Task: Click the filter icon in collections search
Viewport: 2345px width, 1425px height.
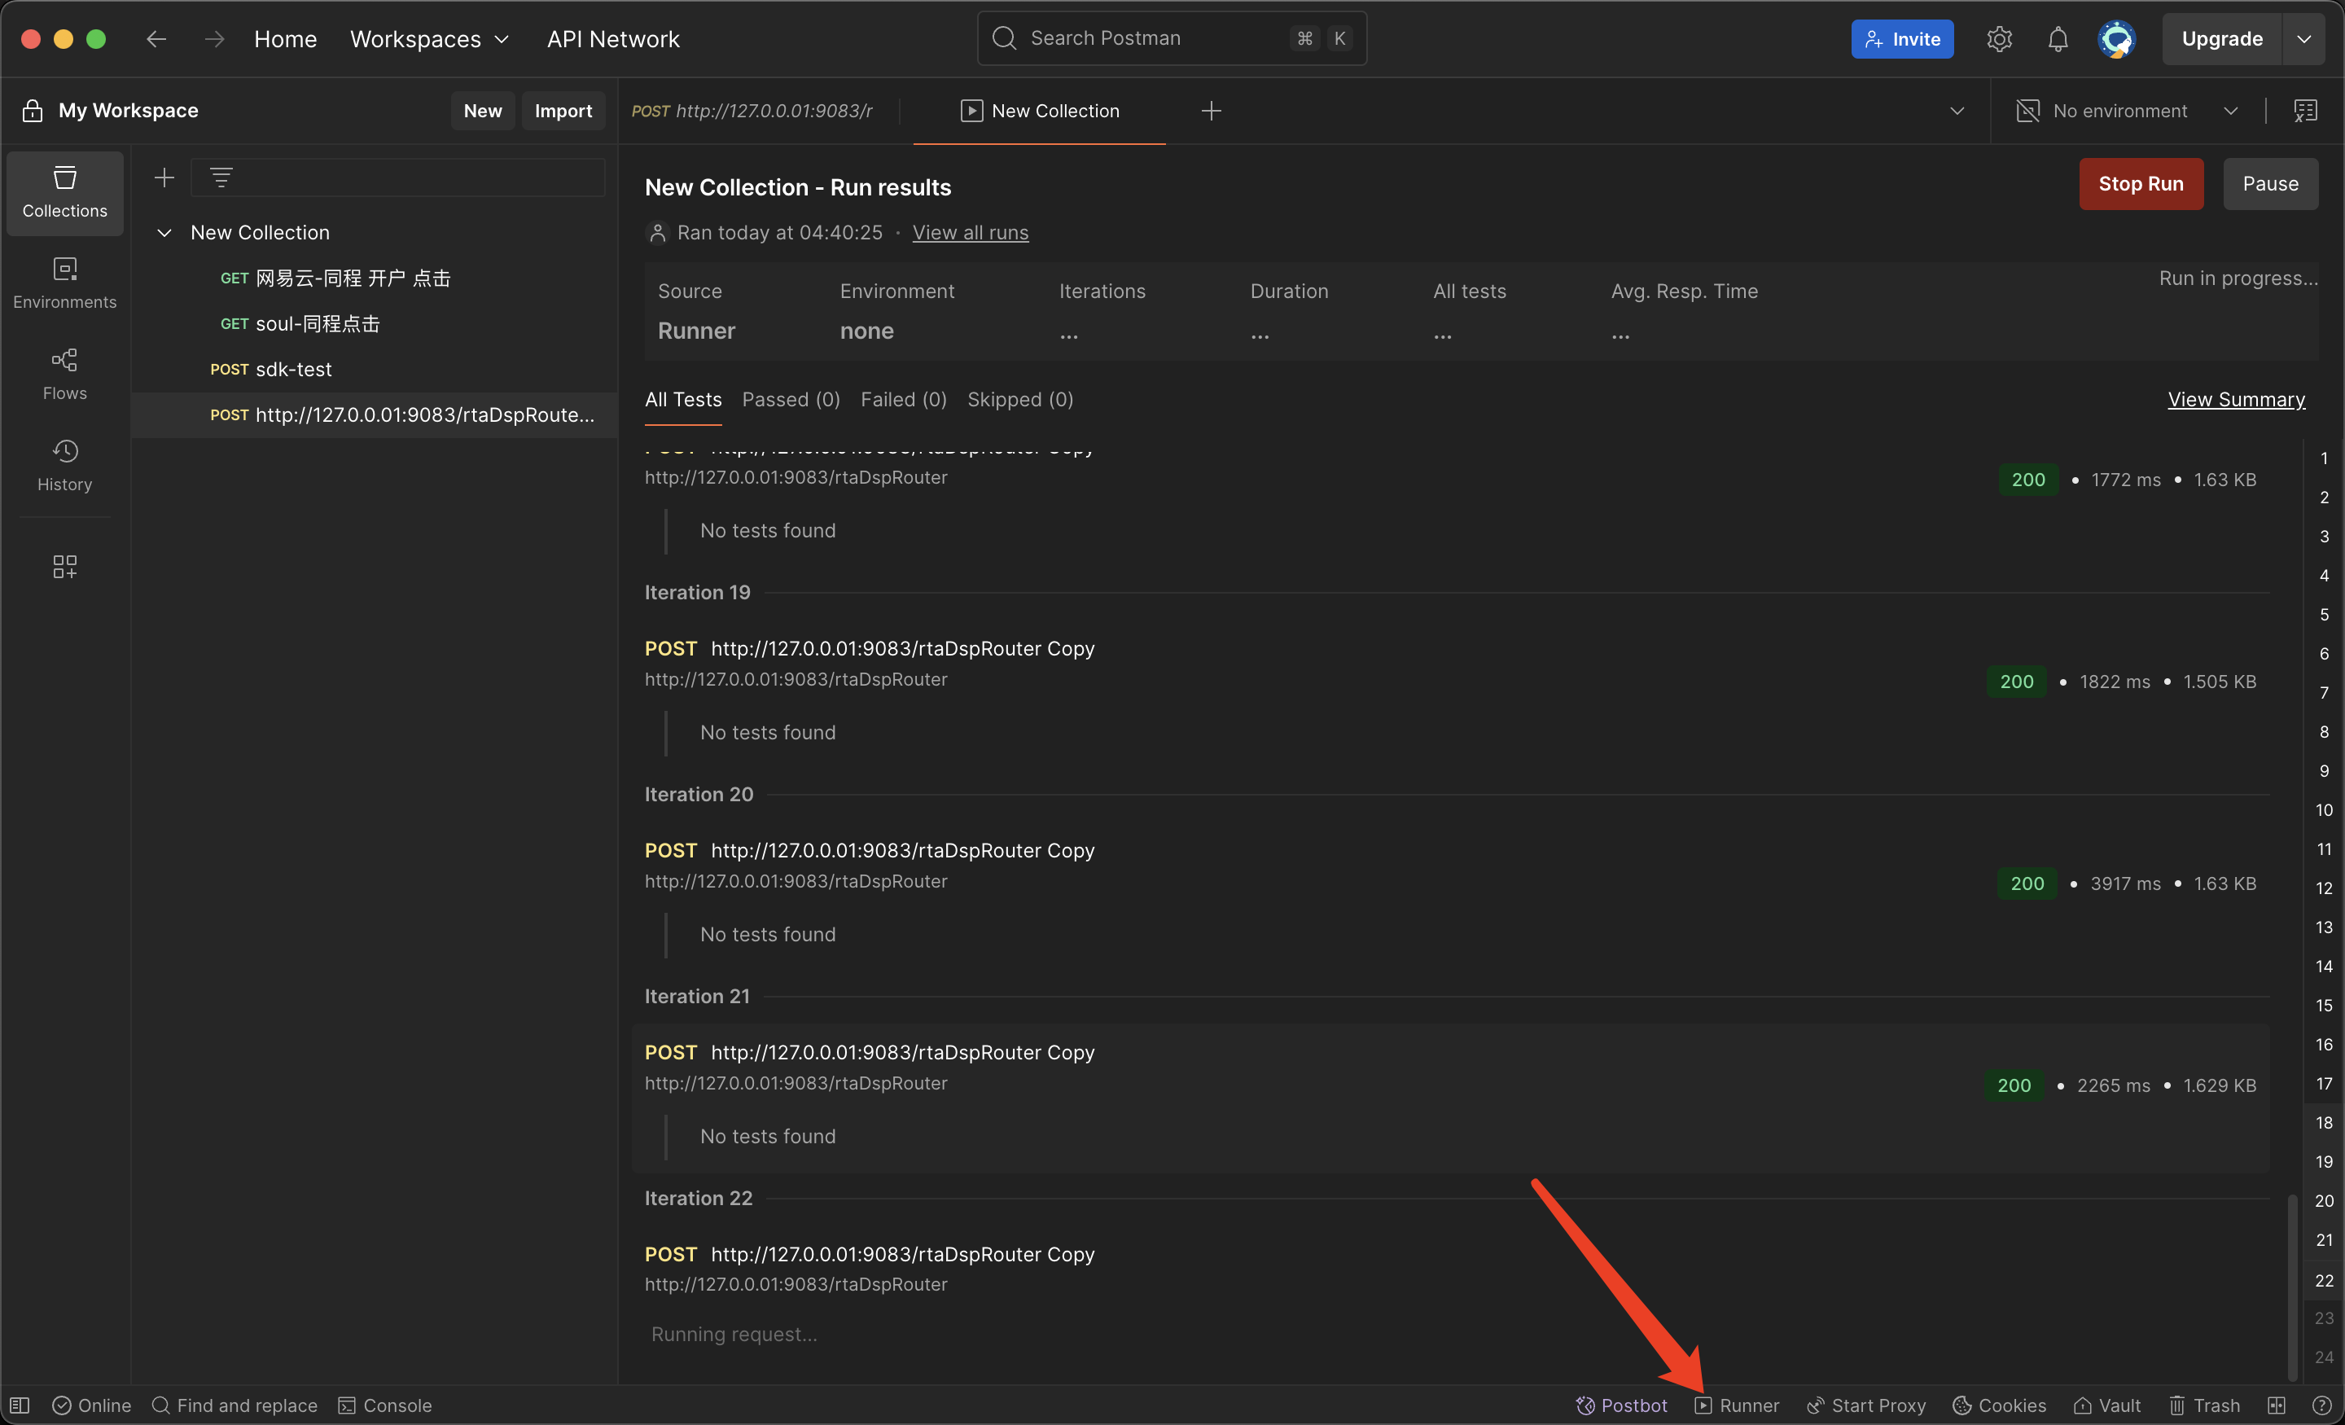Action: (x=221, y=178)
